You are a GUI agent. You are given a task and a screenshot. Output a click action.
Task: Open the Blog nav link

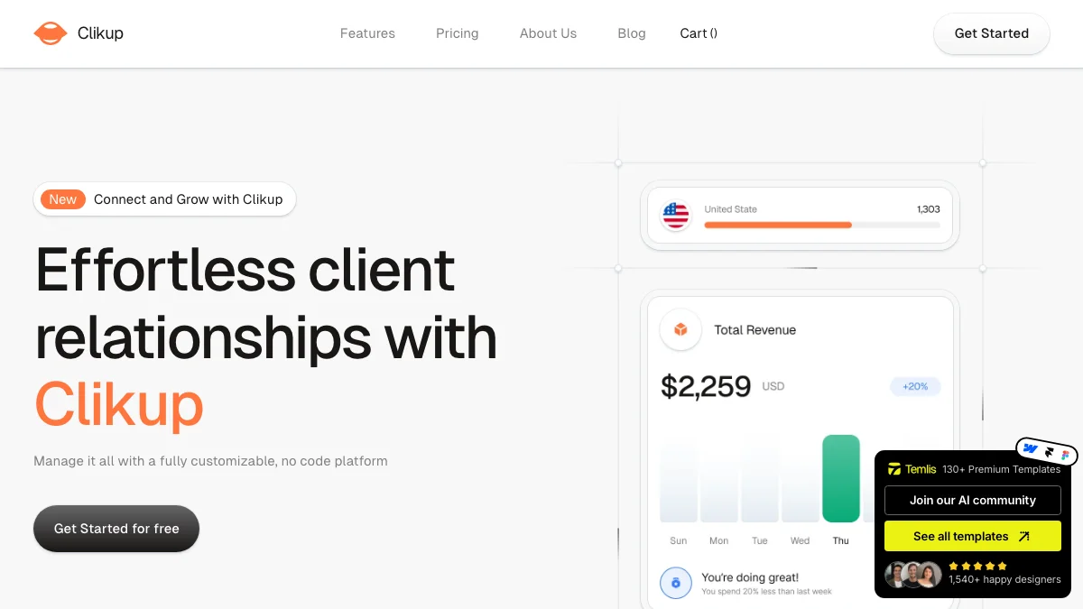pos(632,33)
